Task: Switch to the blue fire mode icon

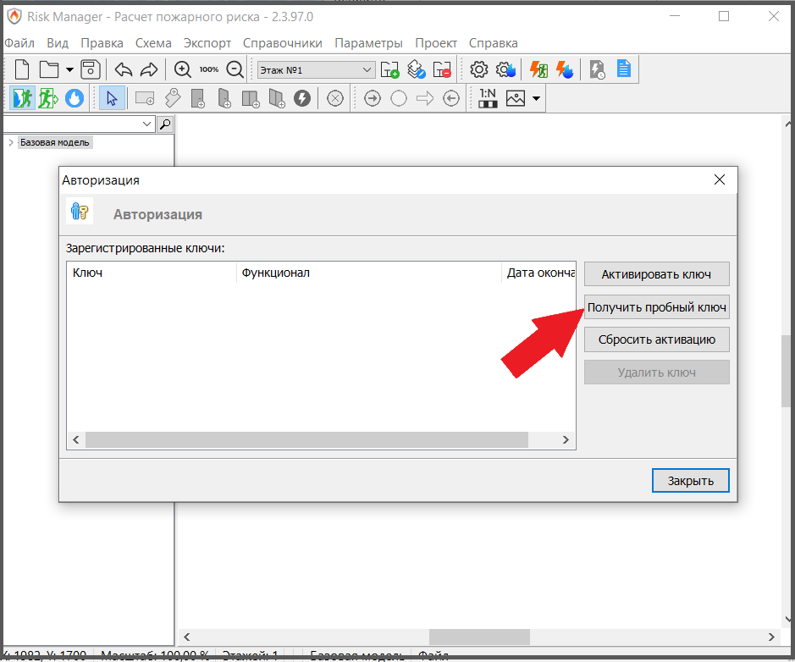Action: point(75,98)
